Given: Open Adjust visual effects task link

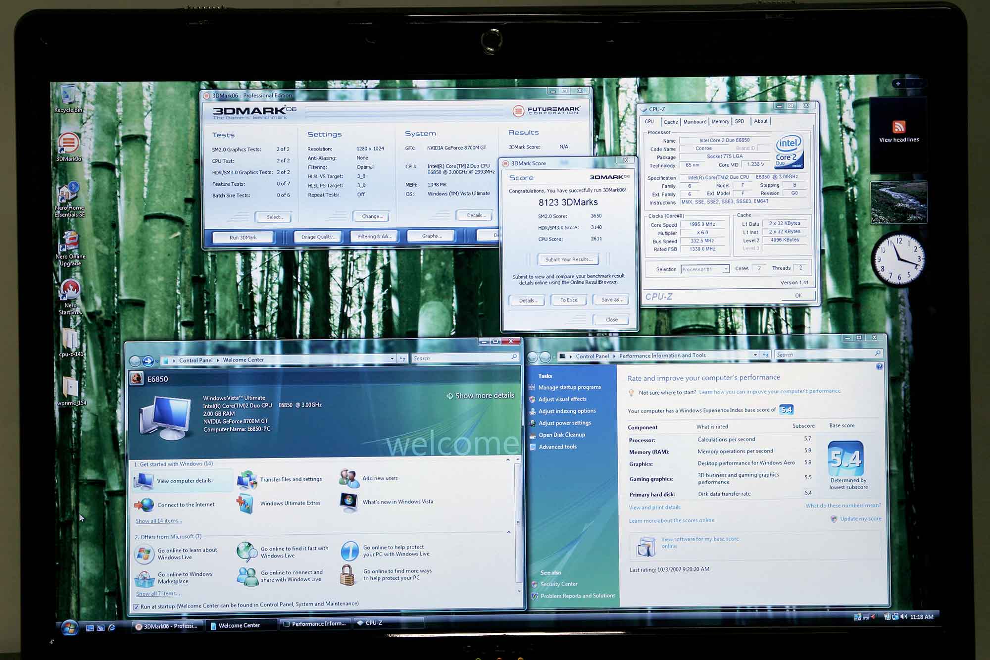Looking at the screenshot, I should tap(562, 399).
